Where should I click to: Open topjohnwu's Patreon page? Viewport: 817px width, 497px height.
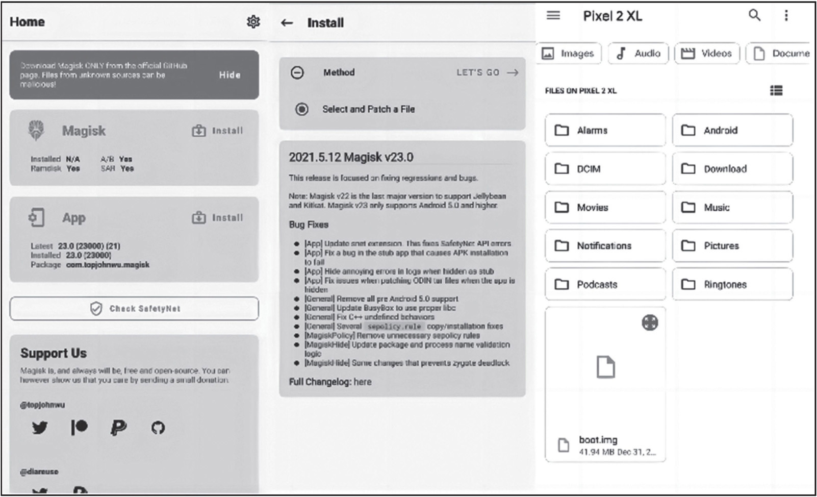(79, 427)
